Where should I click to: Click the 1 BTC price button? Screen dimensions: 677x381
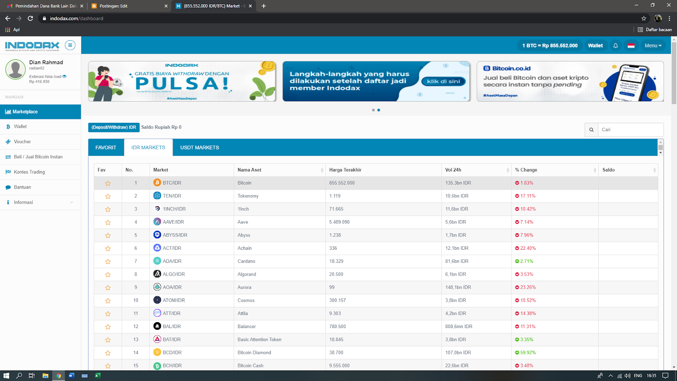550,46
